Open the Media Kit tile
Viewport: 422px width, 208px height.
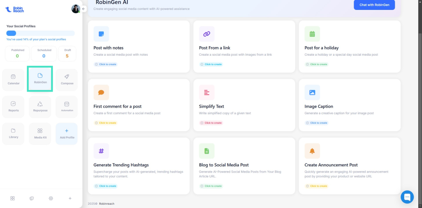click(40, 134)
